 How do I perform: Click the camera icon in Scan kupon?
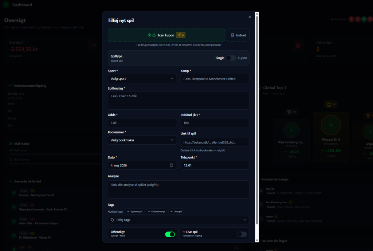pos(149,35)
